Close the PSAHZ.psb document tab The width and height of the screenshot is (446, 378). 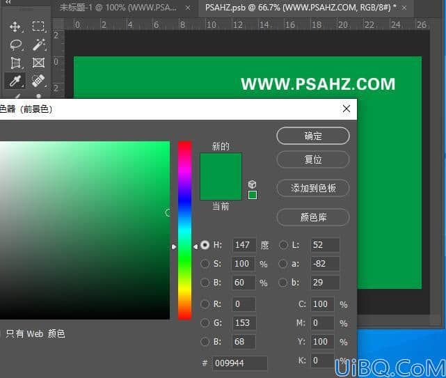pos(404,8)
